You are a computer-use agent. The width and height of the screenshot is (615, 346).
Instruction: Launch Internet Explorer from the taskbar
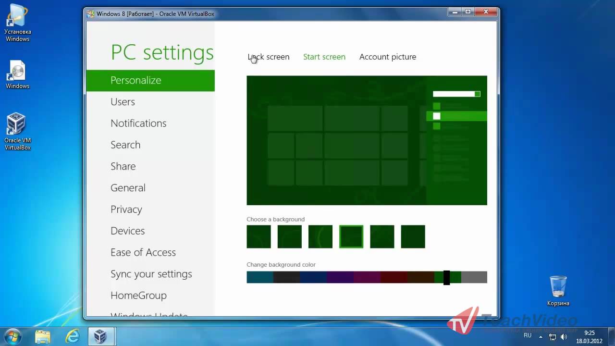click(x=73, y=336)
